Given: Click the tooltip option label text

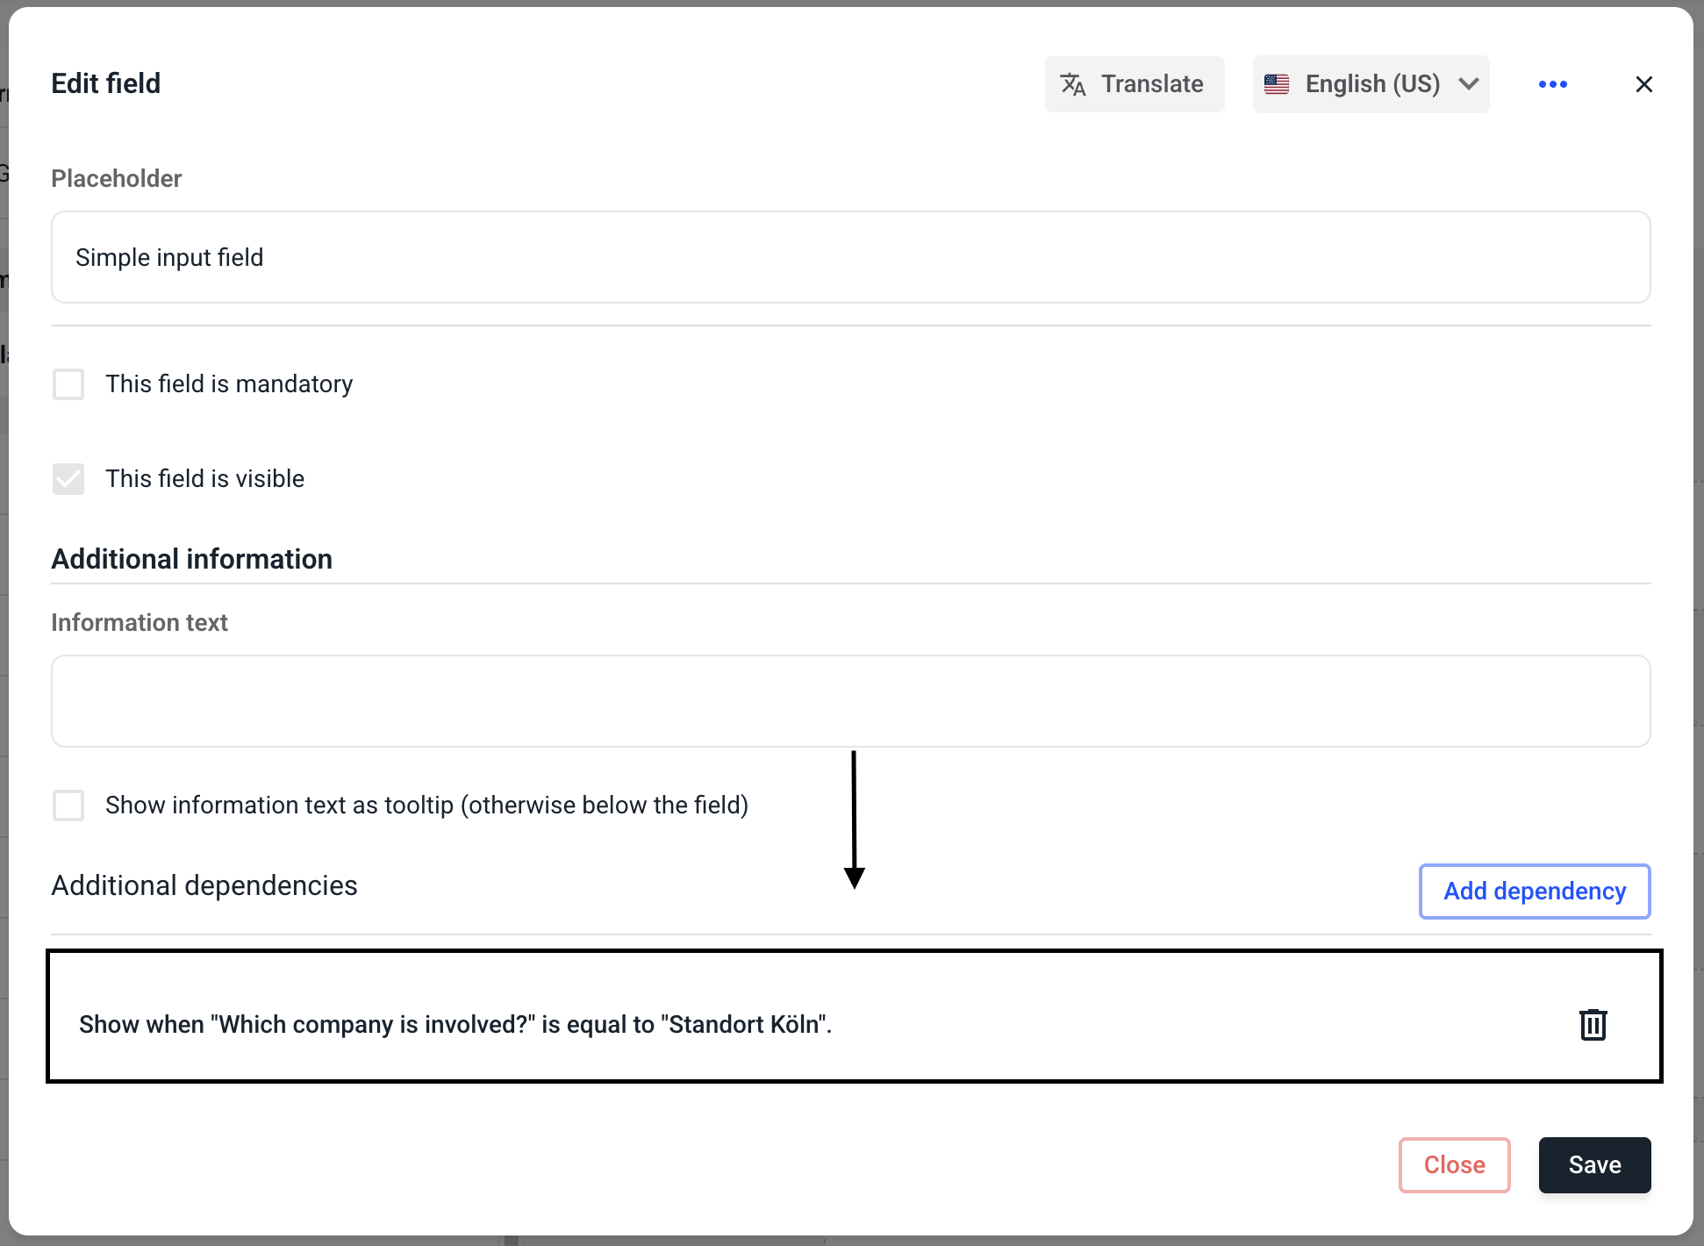Looking at the screenshot, I should click(x=426, y=806).
